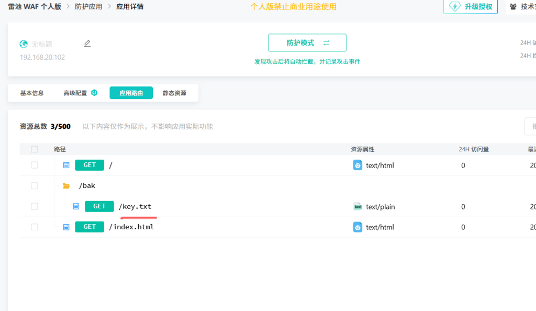Switch to the 基本信息 tab
This screenshot has height=311, width=536.
coord(32,93)
